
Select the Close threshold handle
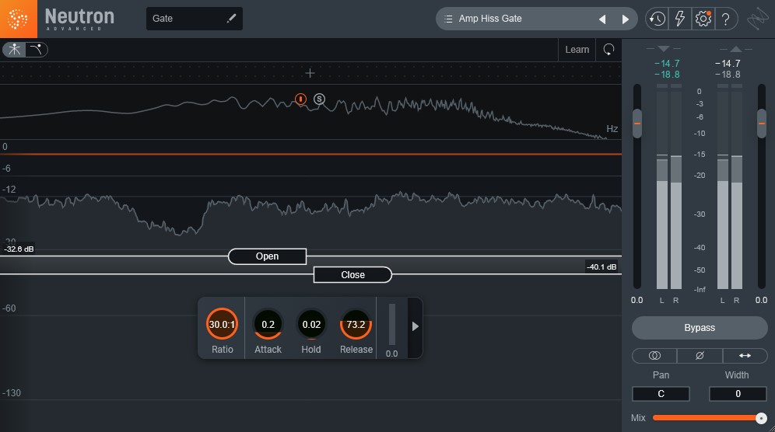tap(352, 274)
